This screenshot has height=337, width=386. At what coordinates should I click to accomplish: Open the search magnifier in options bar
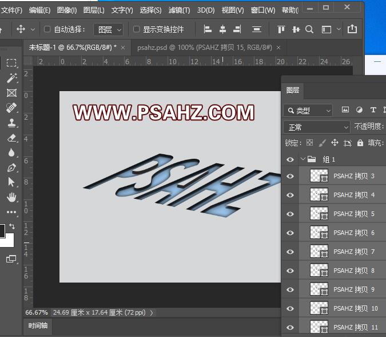tap(309, 30)
